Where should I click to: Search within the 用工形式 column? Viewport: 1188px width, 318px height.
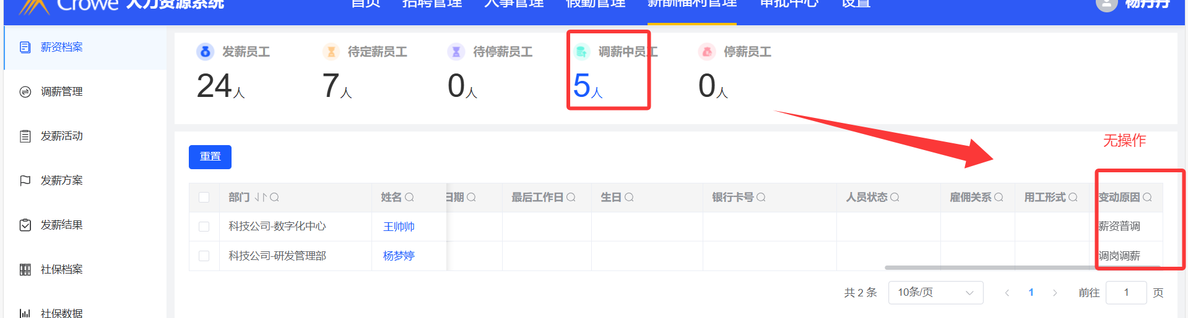coord(1073,198)
